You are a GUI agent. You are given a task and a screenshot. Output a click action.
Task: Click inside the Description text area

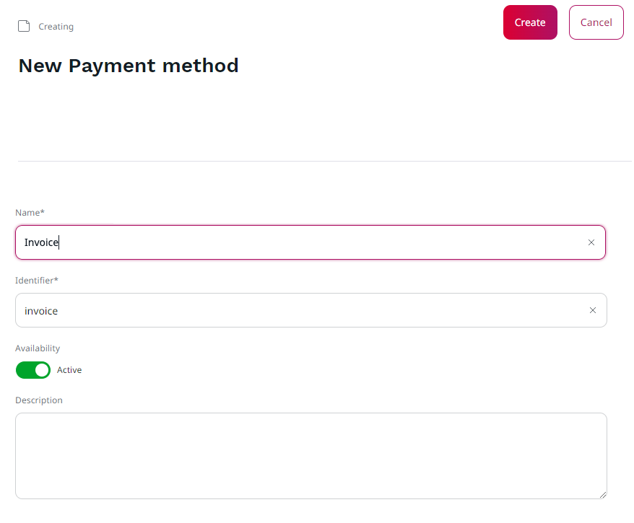tap(311, 454)
